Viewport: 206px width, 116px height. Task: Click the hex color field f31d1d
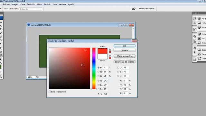point(104,94)
